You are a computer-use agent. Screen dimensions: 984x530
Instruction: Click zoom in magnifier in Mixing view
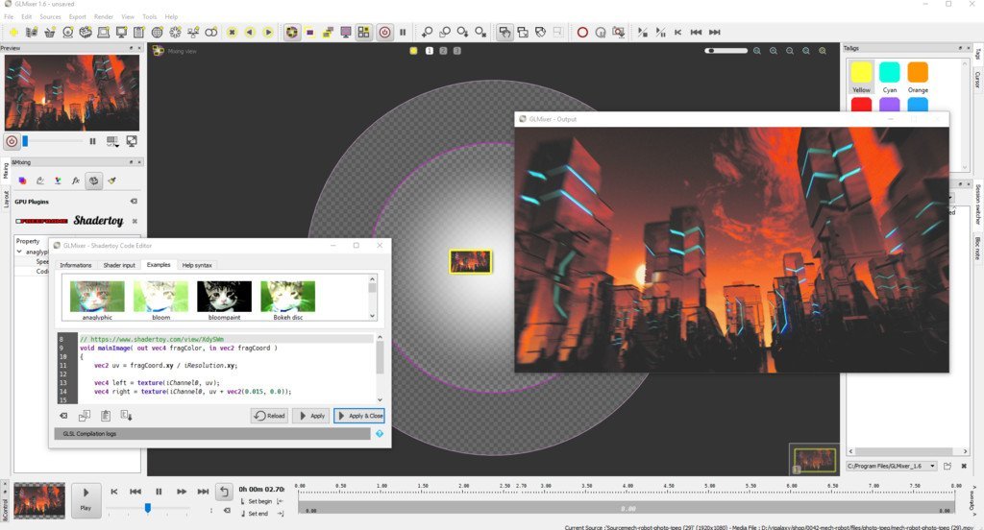(x=774, y=51)
